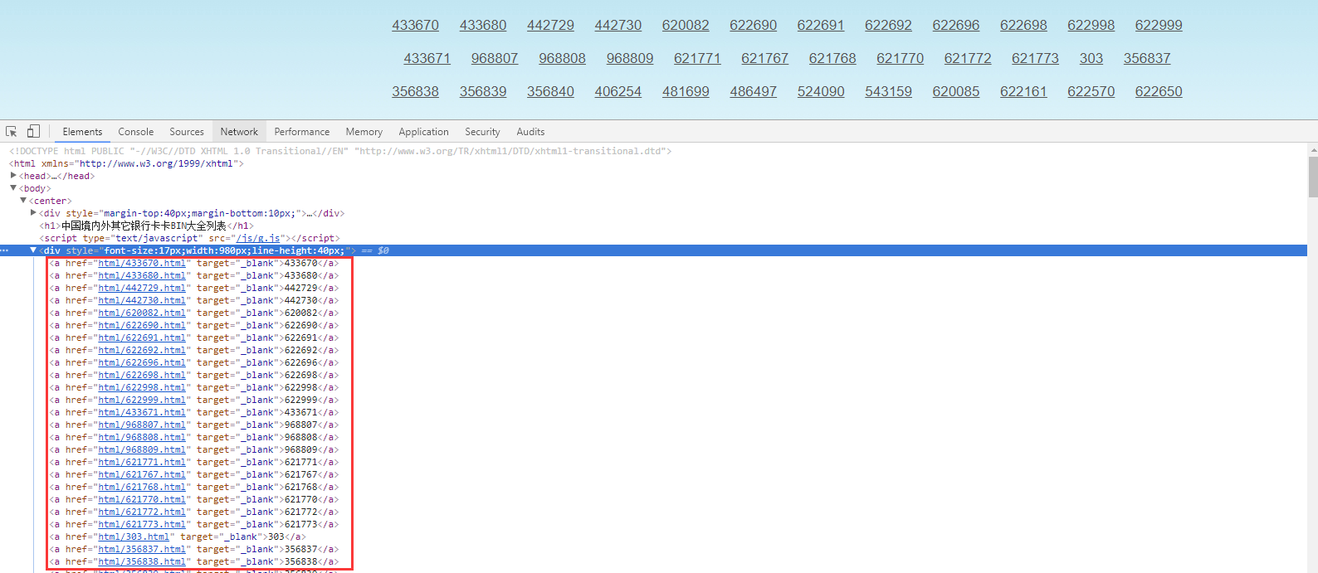
Task: Select the Network tab
Action: pos(239,132)
